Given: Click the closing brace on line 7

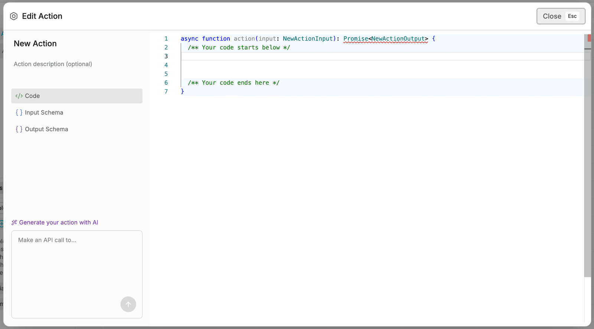Looking at the screenshot, I should tap(182, 91).
